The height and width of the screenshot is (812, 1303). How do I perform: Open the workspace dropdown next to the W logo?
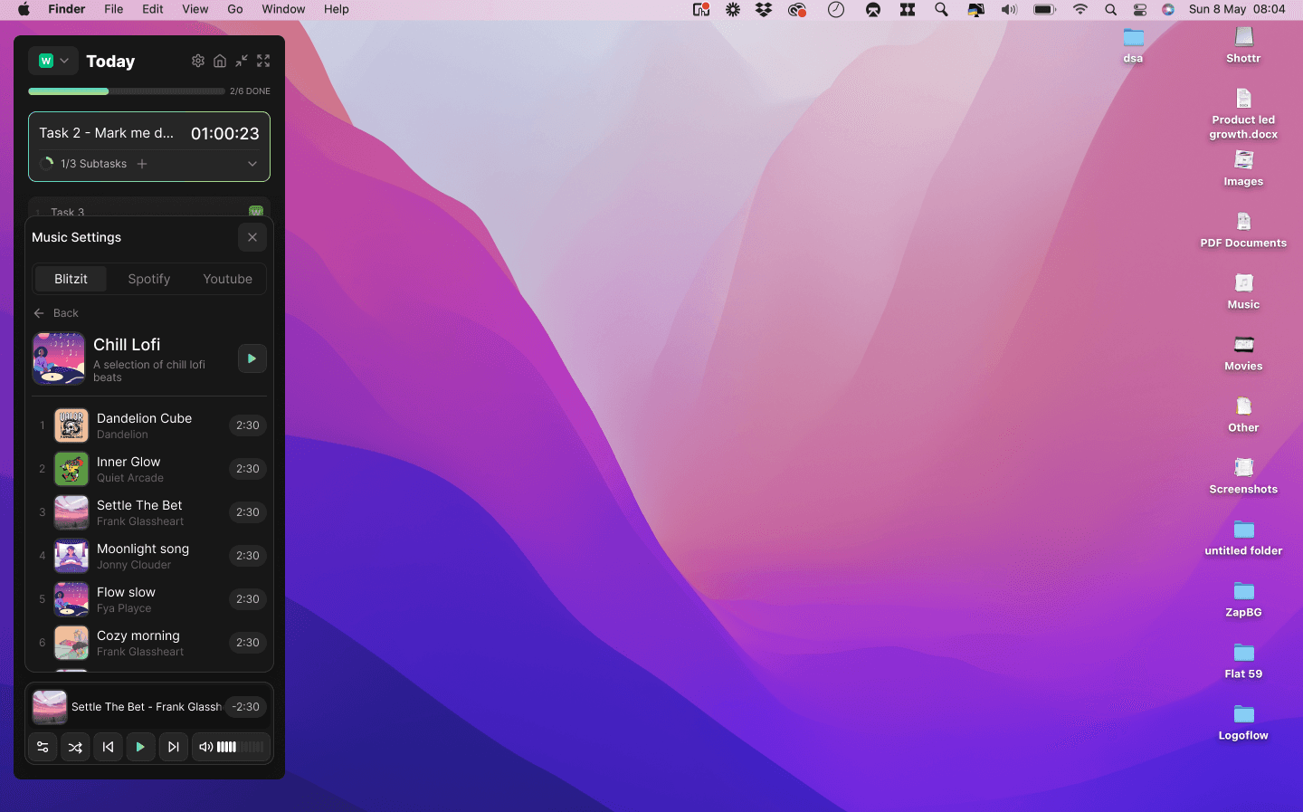tap(65, 61)
